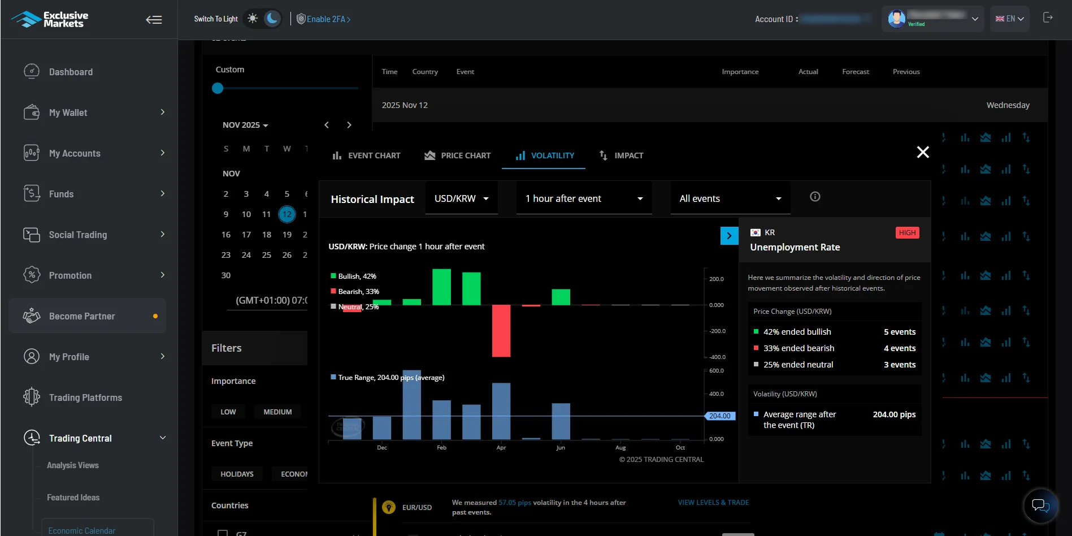
Task: Close the Historical Impact popup
Action: point(922,152)
